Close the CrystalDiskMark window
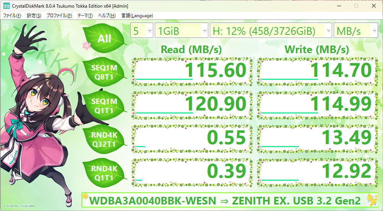Image resolution: width=383 pixels, height=211 pixels. click(x=374, y=6)
